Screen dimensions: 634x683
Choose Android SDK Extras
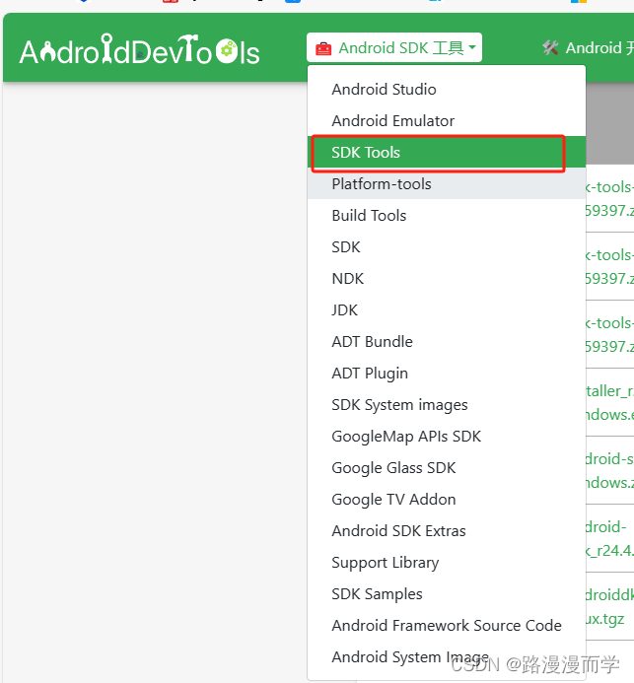point(447,531)
